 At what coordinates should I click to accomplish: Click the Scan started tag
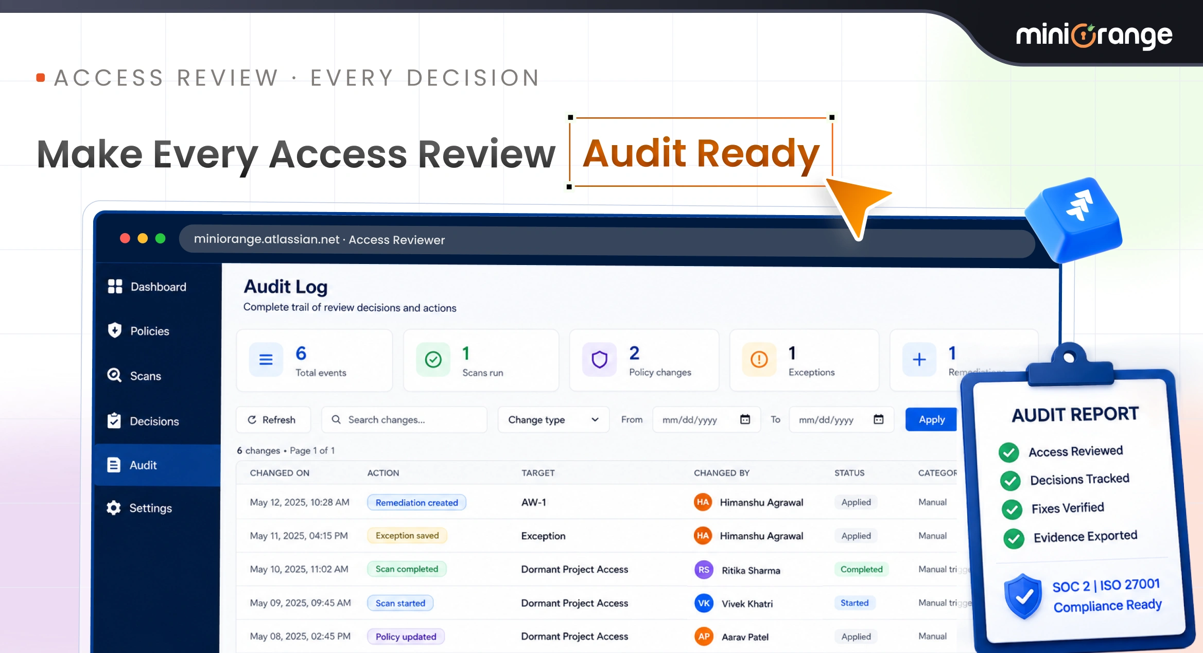(400, 603)
